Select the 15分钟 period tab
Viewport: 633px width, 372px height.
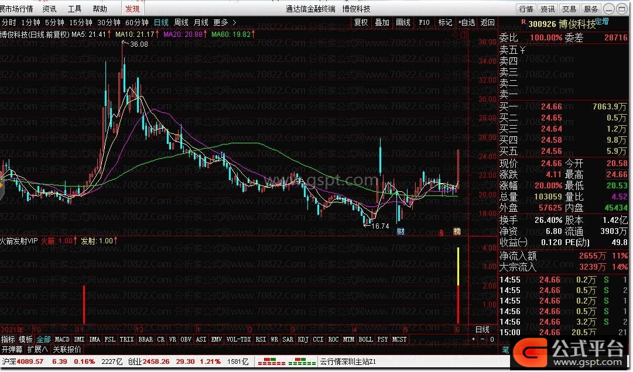tap(81, 23)
